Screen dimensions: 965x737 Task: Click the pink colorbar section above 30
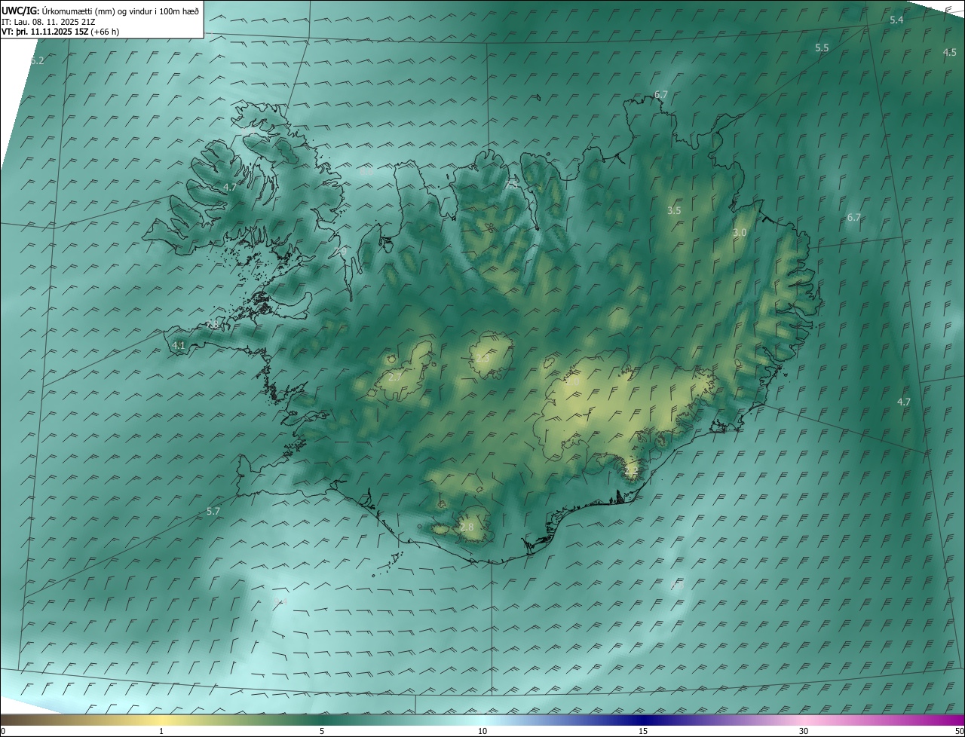(x=804, y=720)
